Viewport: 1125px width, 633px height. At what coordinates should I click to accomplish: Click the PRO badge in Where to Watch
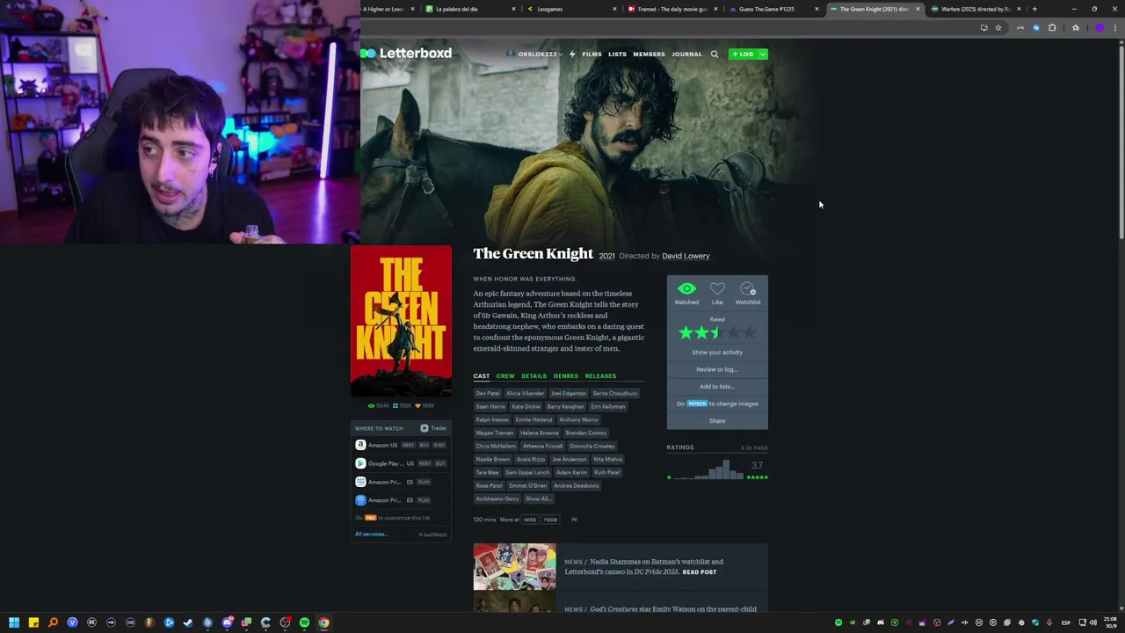click(x=370, y=518)
